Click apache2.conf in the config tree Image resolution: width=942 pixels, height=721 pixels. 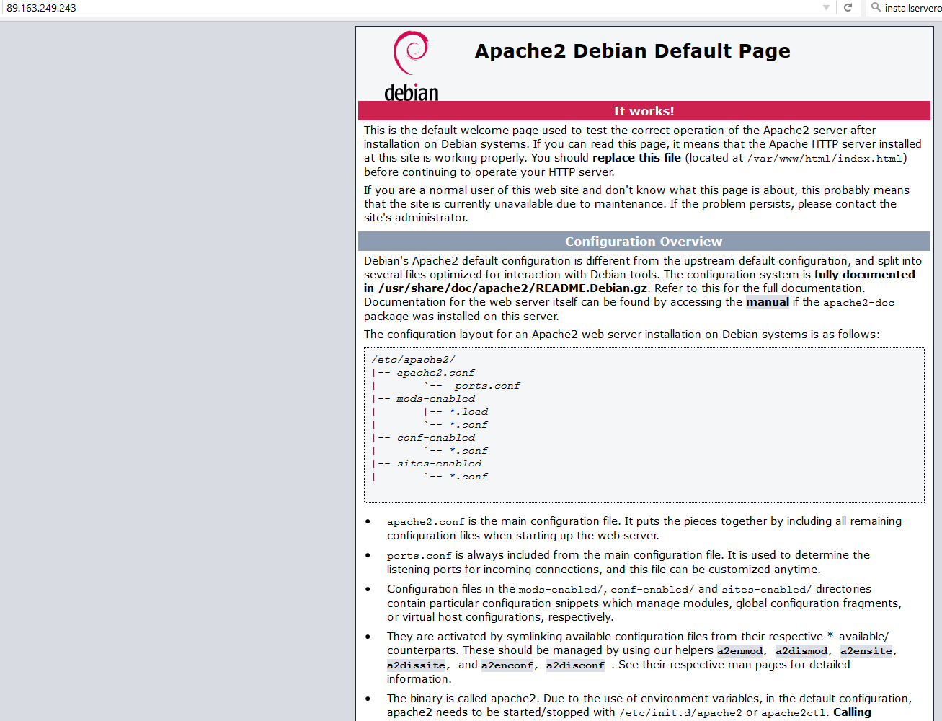[435, 373]
